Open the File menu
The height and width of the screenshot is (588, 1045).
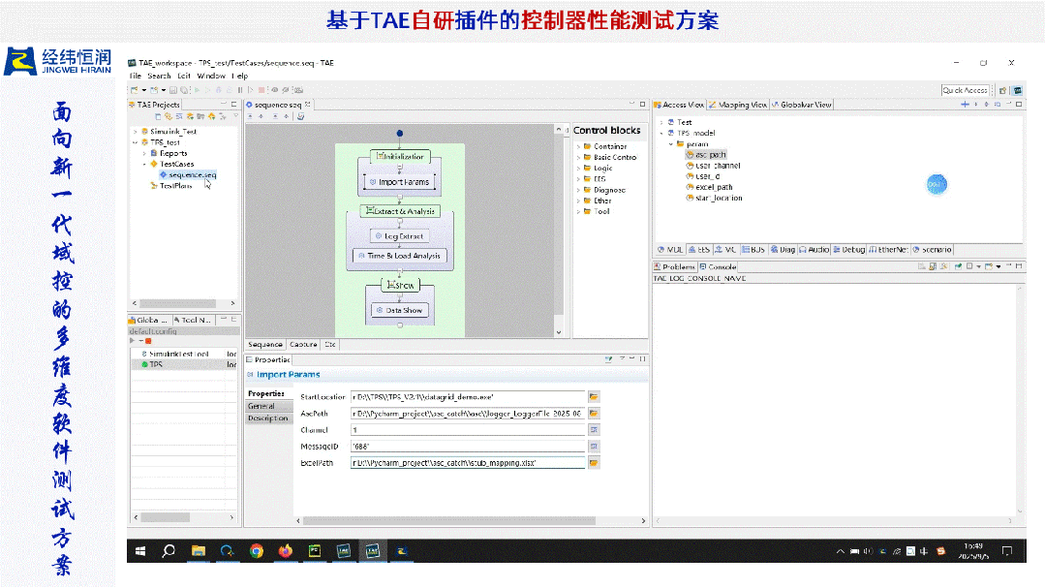136,76
